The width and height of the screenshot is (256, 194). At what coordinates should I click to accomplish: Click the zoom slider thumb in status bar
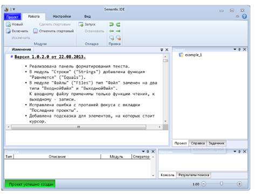pos(222,184)
